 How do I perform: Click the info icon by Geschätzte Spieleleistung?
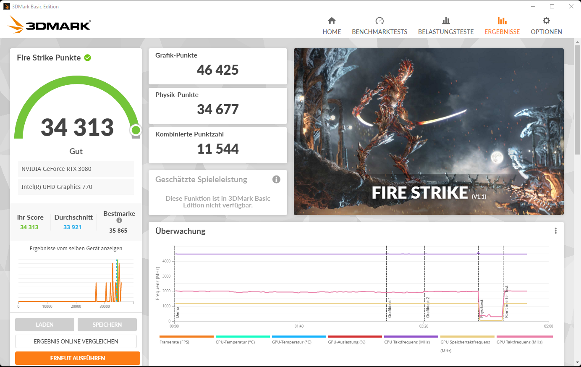[x=276, y=179]
